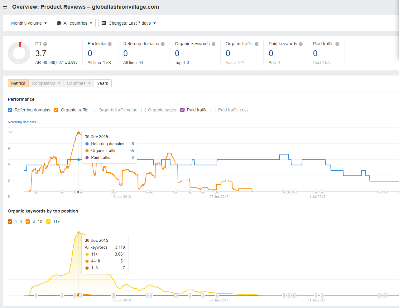Screen dimensions: 399x308
Task: Click the help icon next to DR
Action: click(45, 44)
